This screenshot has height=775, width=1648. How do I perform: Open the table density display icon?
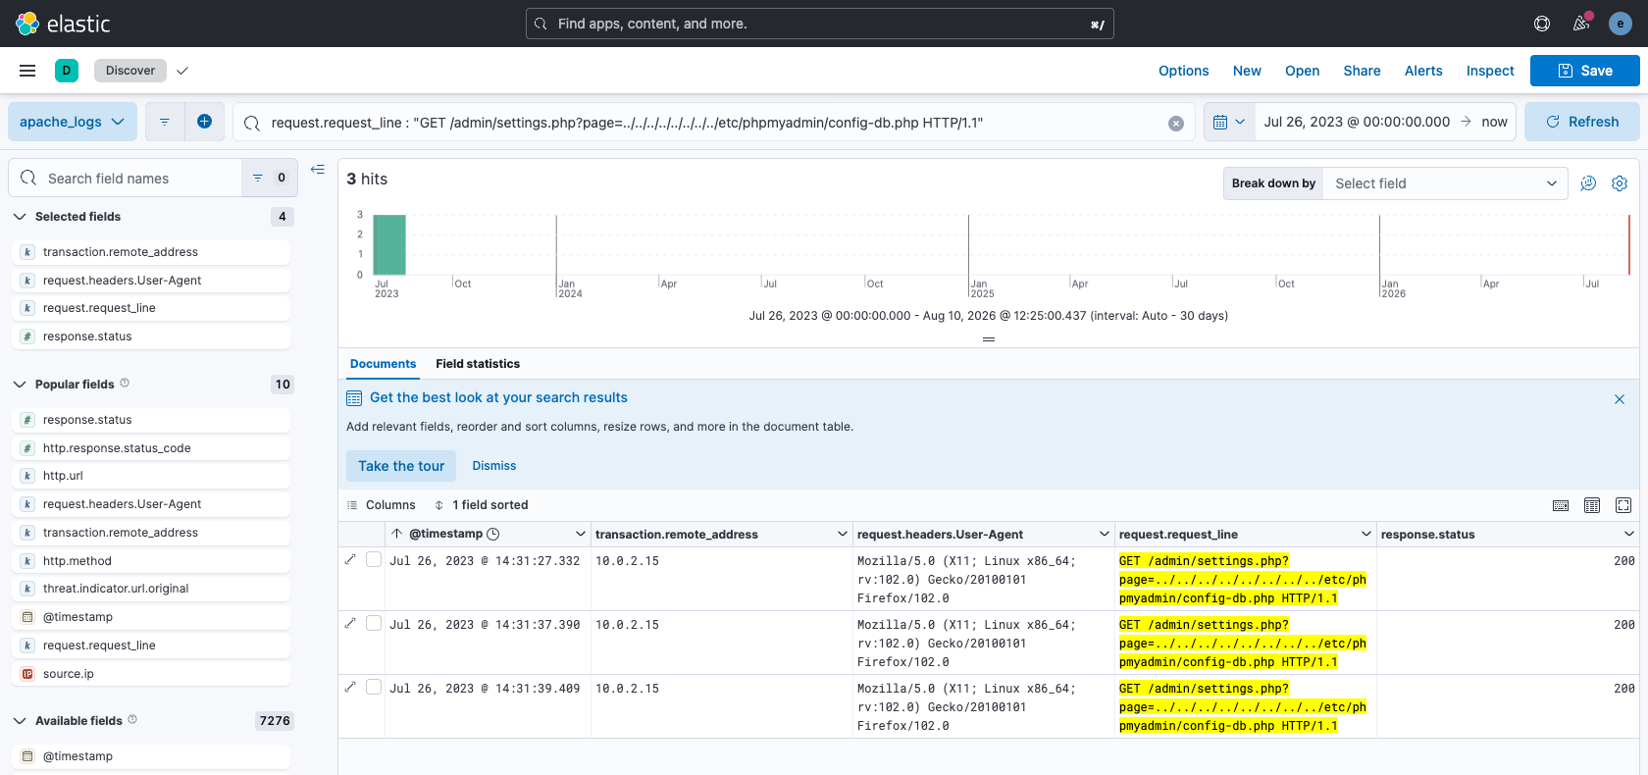point(1592,505)
